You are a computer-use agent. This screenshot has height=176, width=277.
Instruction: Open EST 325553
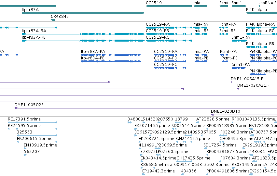click(24, 132)
